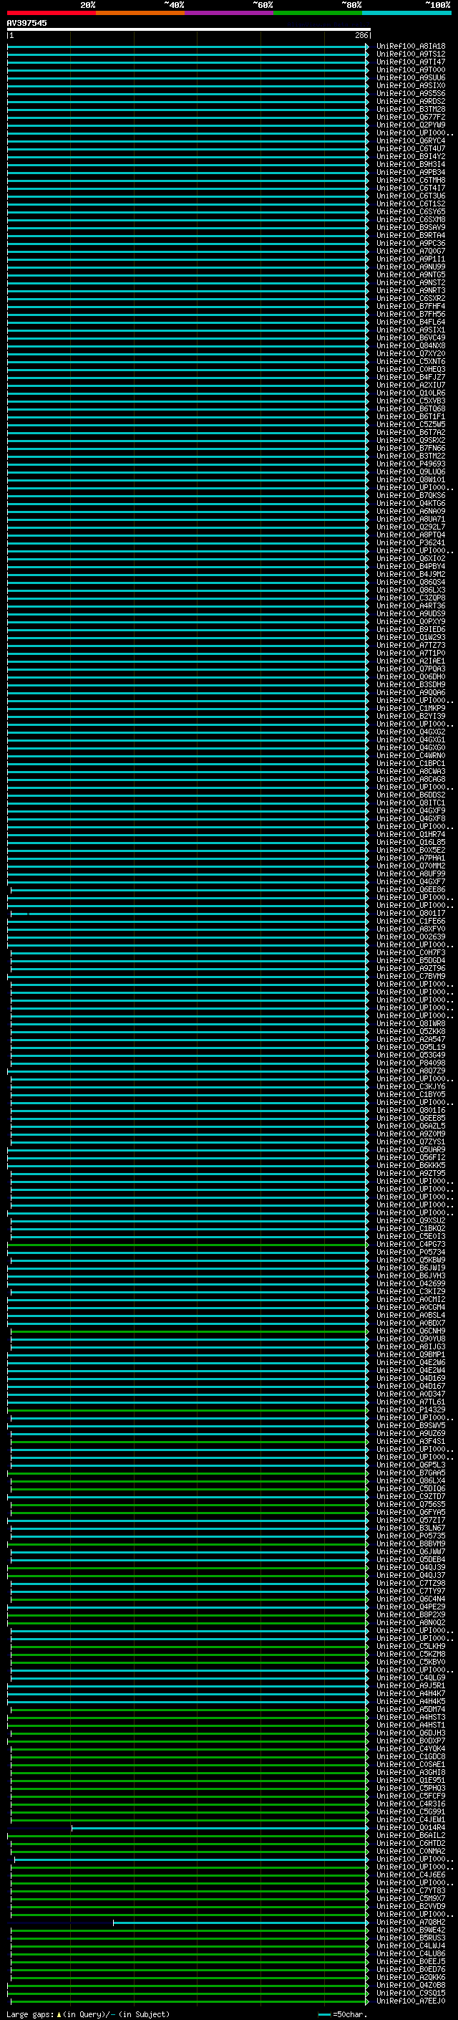The image size is (458, 2020).
Task: Click the query name AV397545
Action: coord(26,24)
